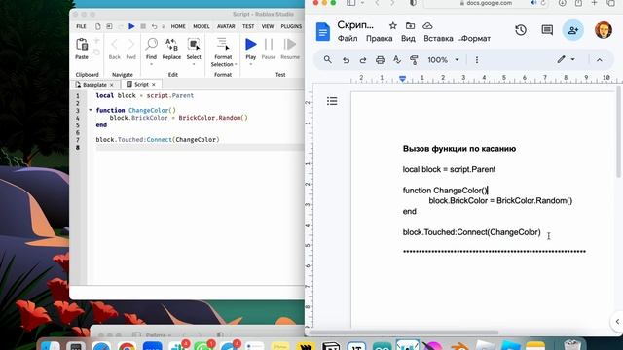
Task: Open the Вид menu in Google Docs
Action: click(408, 39)
